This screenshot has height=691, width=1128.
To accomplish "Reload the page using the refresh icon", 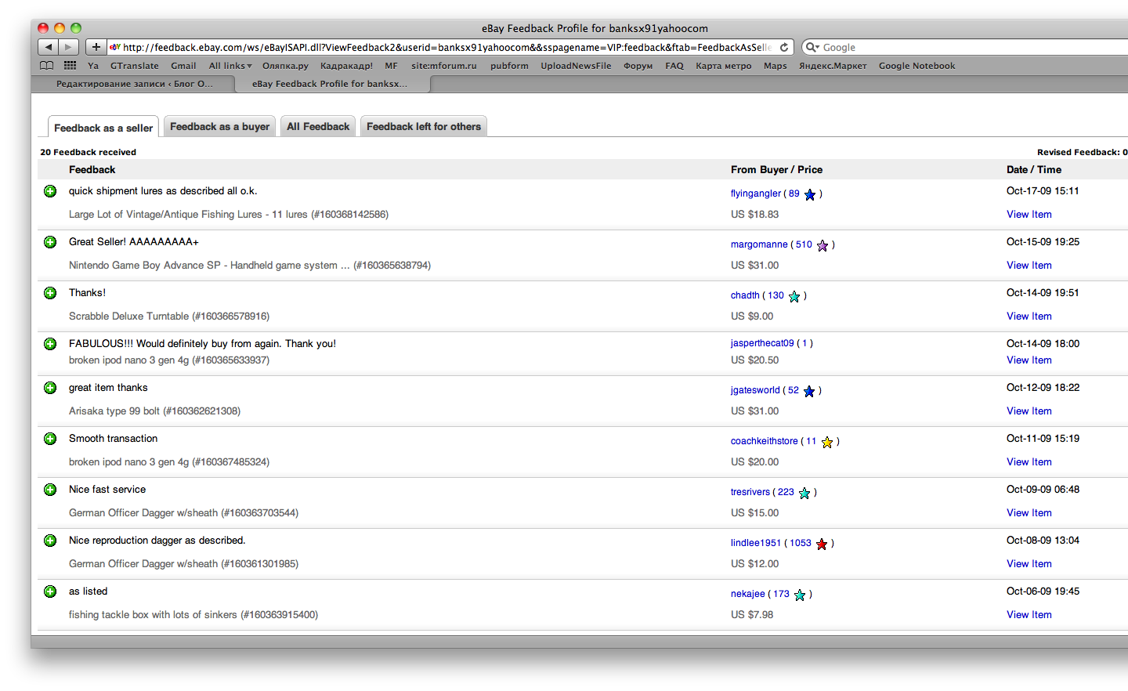I will coord(784,47).
